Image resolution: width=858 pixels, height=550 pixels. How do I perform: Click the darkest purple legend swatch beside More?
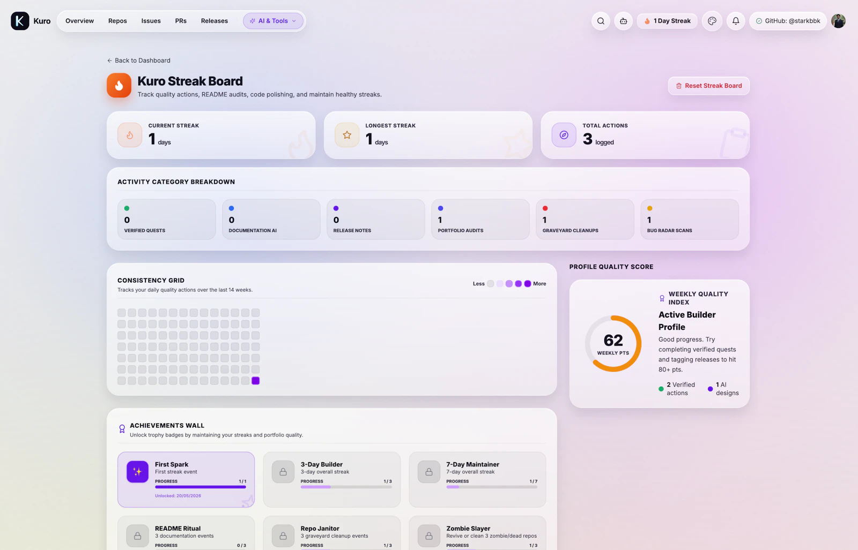[528, 284]
